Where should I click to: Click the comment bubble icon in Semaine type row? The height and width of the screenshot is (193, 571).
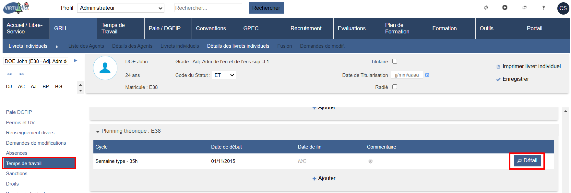click(x=370, y=162)
